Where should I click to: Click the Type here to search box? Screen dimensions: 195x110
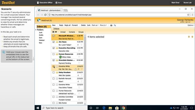(64, 108)
